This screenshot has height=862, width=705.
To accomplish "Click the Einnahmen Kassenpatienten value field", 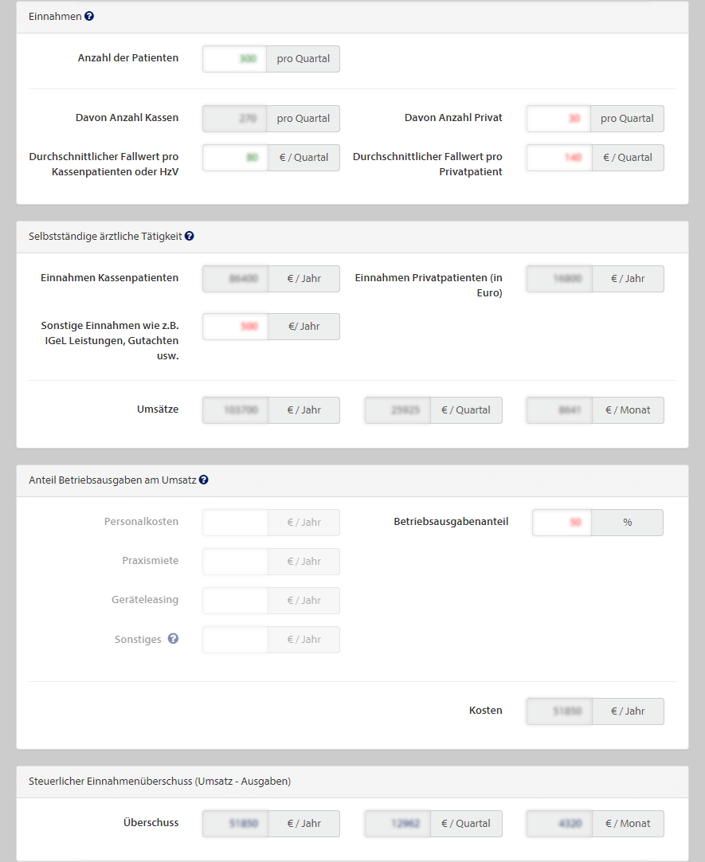I will (235, 279).
